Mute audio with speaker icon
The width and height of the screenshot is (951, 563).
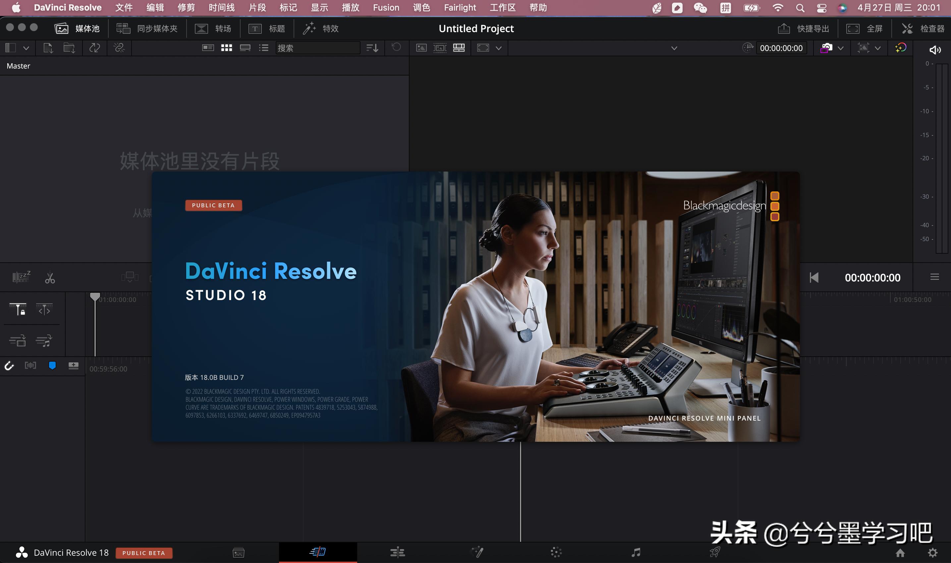point(935,50)
